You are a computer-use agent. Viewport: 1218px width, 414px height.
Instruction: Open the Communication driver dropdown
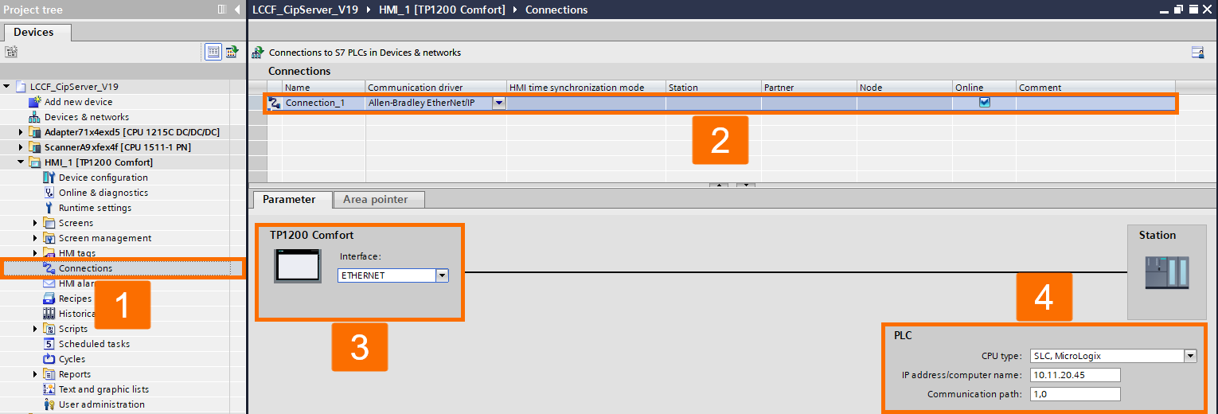[499, 103]
